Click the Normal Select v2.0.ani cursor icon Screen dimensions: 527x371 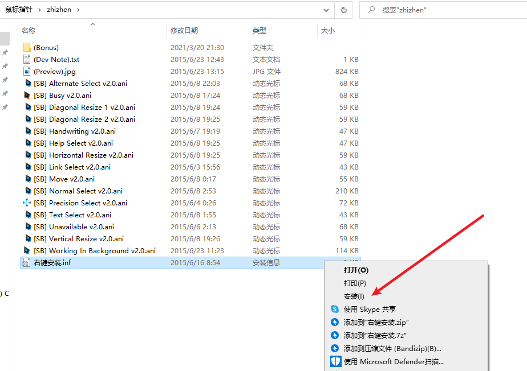27,191
